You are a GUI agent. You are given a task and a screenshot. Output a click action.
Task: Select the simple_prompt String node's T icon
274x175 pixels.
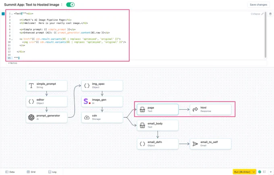click(x=31, y=85)
